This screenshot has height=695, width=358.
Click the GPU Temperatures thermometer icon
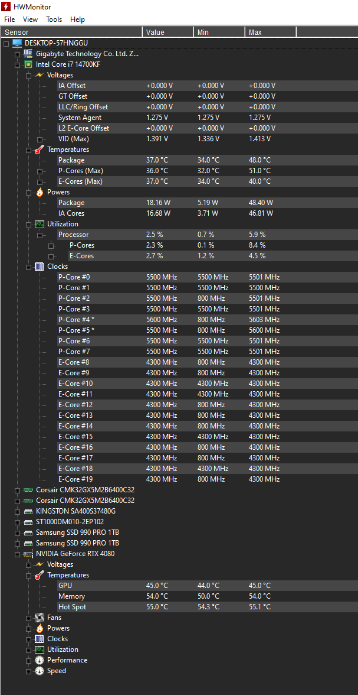tap(40, 575)
